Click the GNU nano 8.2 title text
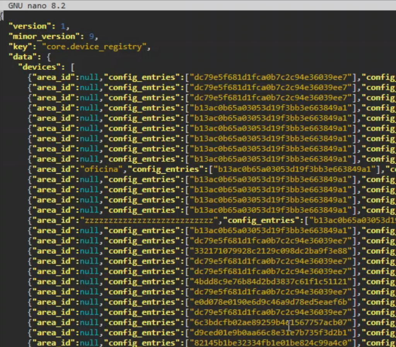 tap(37, 5)
